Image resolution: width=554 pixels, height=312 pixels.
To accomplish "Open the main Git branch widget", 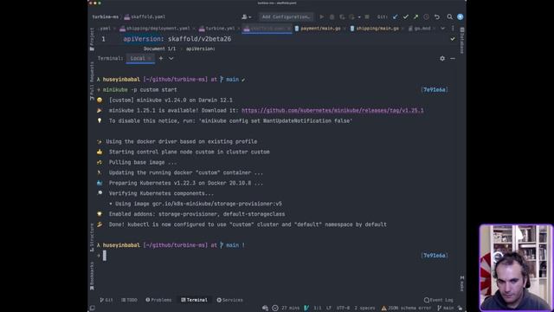I will point(446,309).
